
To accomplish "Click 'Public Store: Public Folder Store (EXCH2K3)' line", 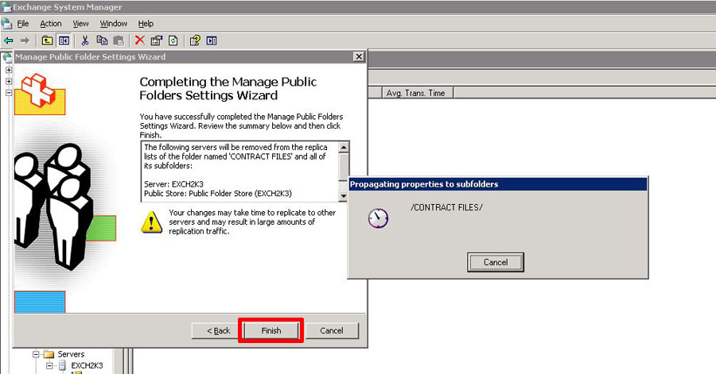I will pos(218,193).
